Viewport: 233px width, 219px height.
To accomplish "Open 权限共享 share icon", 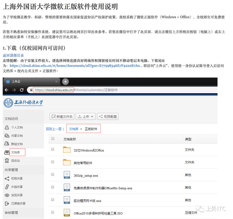I will point(7,178).
